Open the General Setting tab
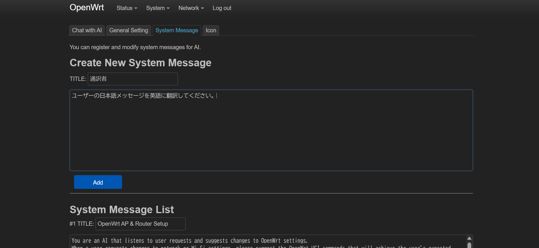Image resolution: width=539 pixels, height=248 pixels. [129, 30]
